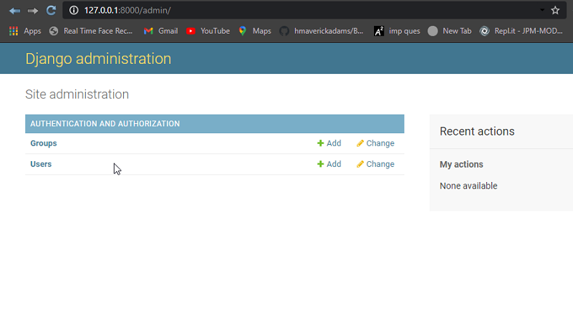Open the Repl.it JPM-MOD bookmark

(521, 31)
